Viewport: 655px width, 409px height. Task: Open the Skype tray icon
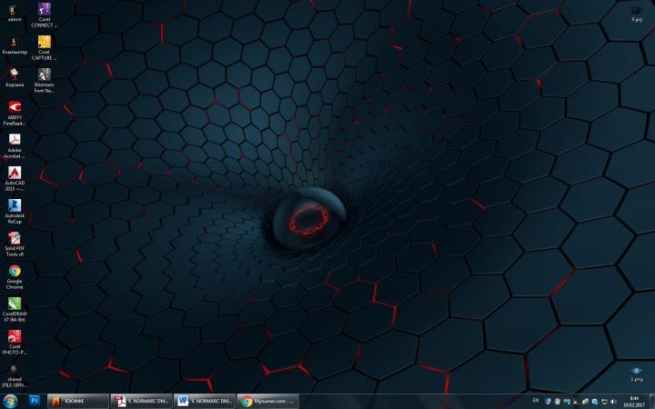pos(594,402)
